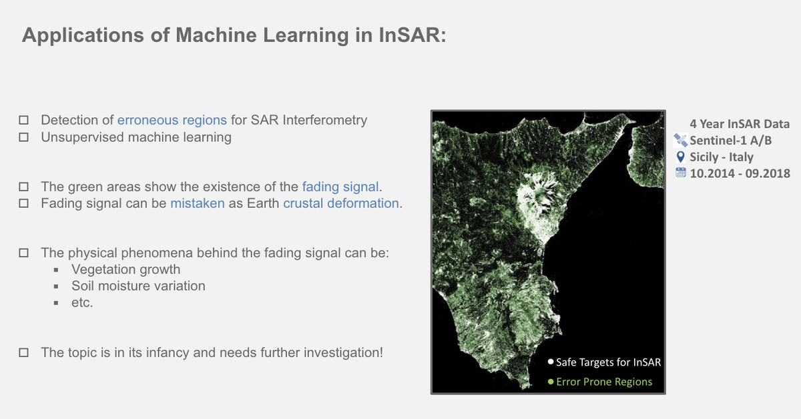
Task: Click the 'Sicily - Italy' label
Action: coord(722,157)
